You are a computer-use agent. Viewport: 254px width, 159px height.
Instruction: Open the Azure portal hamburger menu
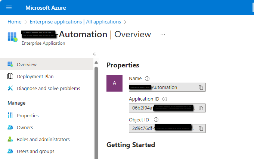9,7
